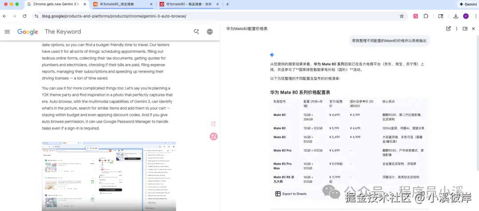Click the Keyword blog search icon
479x211 pixels.
coord(196,31)
